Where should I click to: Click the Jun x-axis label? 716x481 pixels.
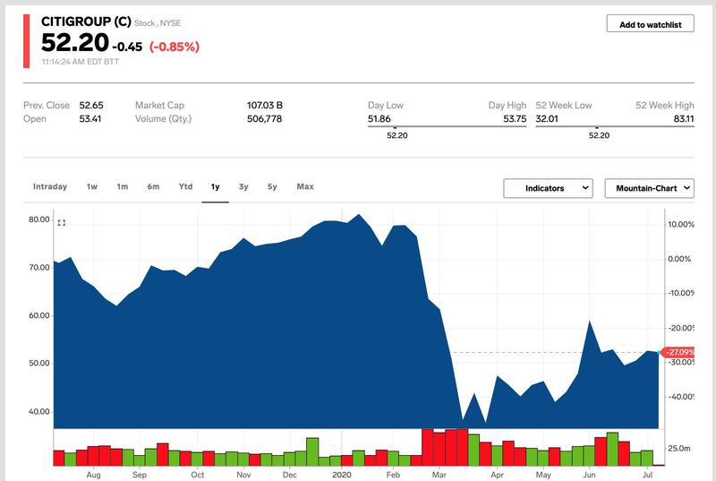589,475
